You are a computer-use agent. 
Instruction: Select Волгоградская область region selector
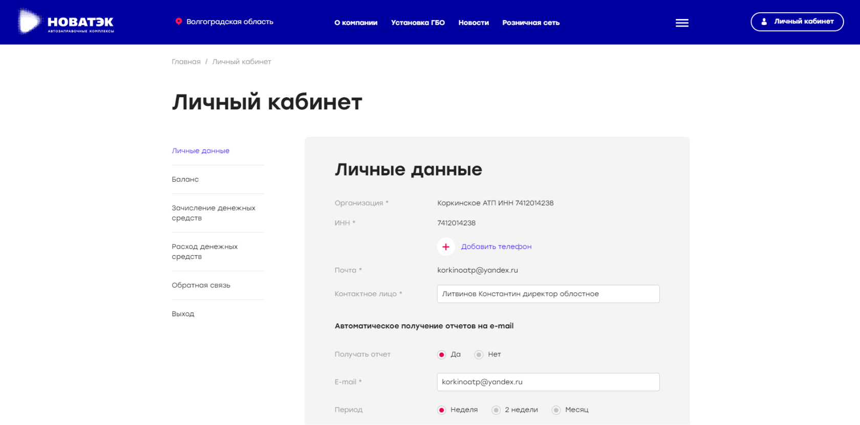229,21
